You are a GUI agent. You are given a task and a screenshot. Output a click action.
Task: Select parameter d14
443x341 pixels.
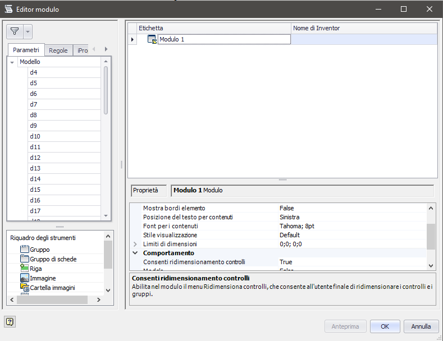point(64,179)
